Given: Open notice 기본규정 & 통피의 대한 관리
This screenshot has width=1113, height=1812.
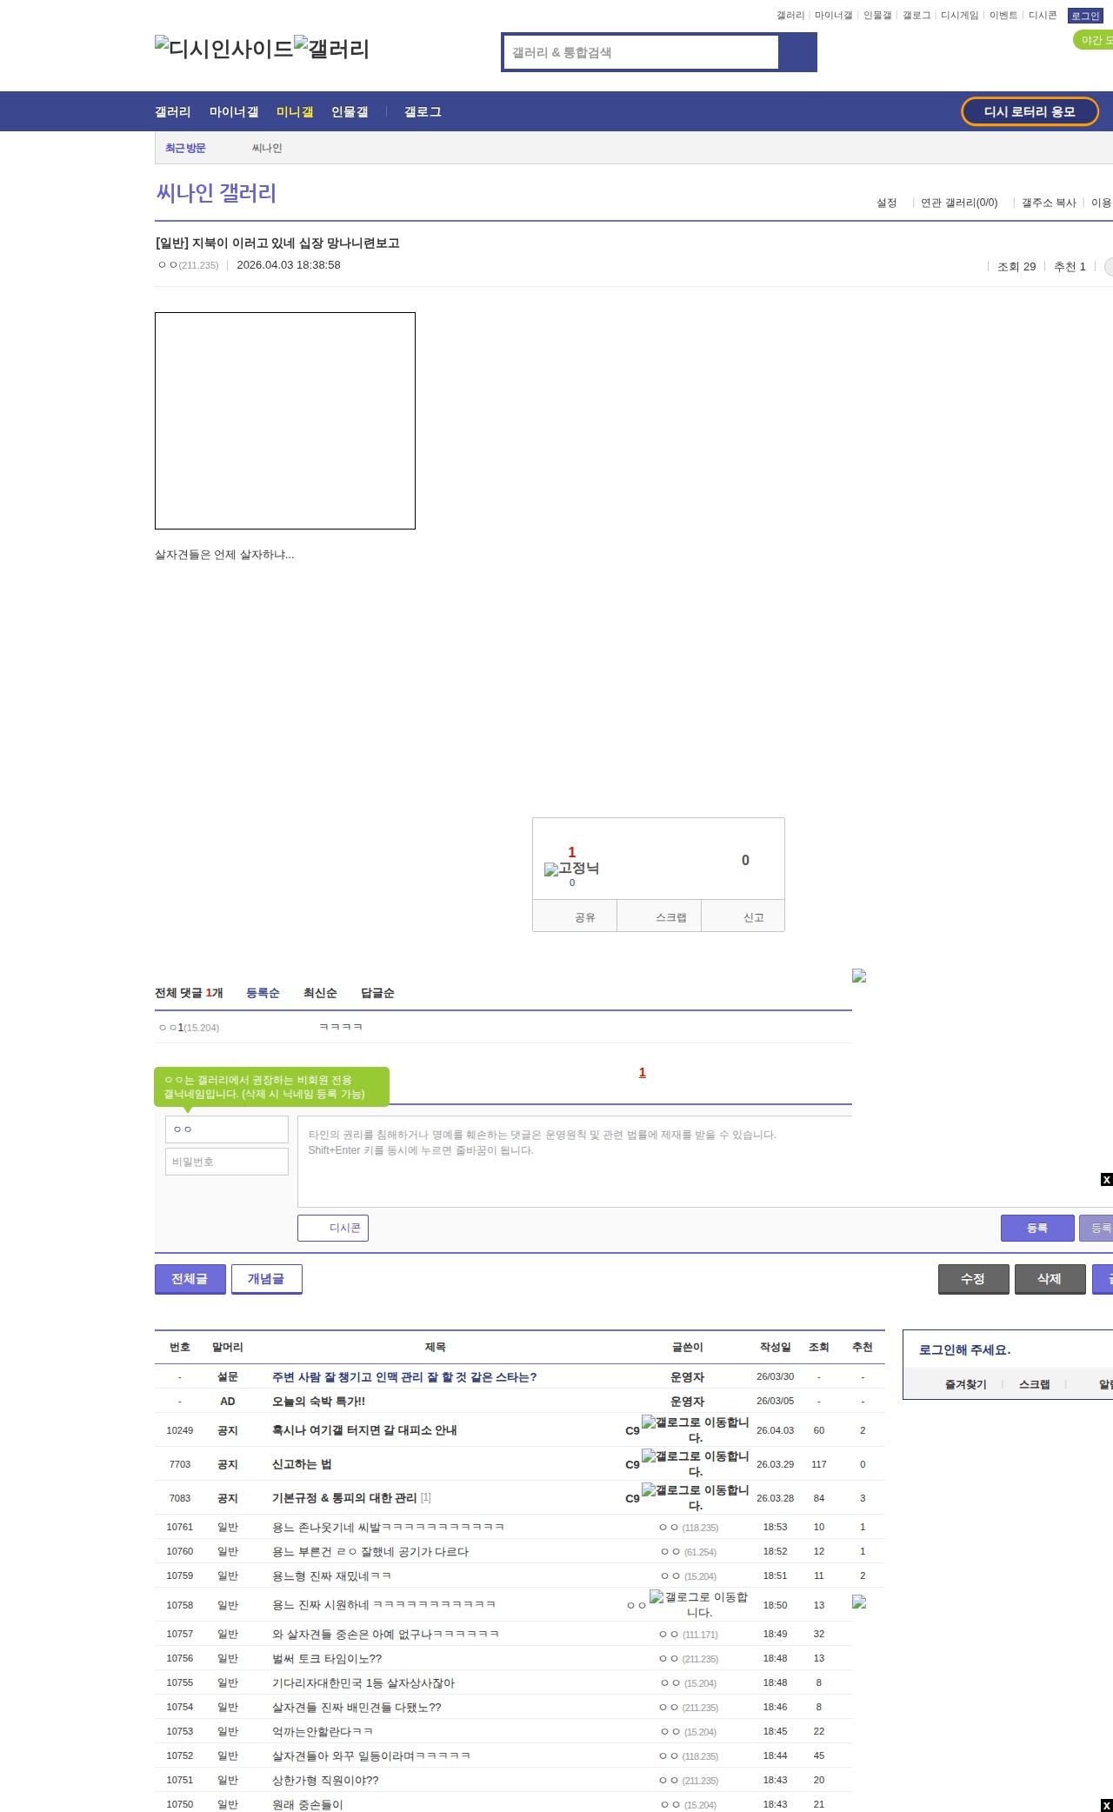Looking at the screenshot, I should point(344,1498).
